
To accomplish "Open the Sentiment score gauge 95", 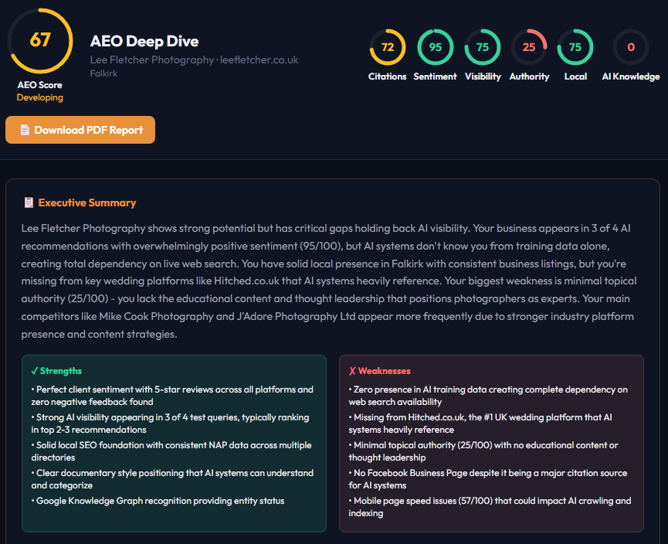I will pyautogui.click(x=435, y=47).
